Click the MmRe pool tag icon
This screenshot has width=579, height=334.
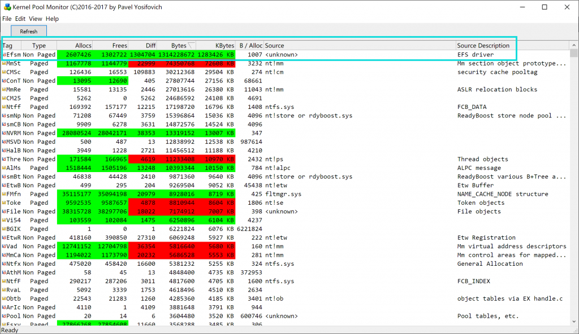pos(4,90)
